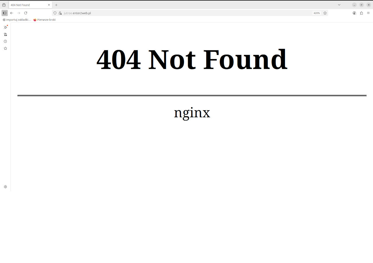Bookmark this page with the star
This screenshot has height=263, width=373.
click(325, 13)
